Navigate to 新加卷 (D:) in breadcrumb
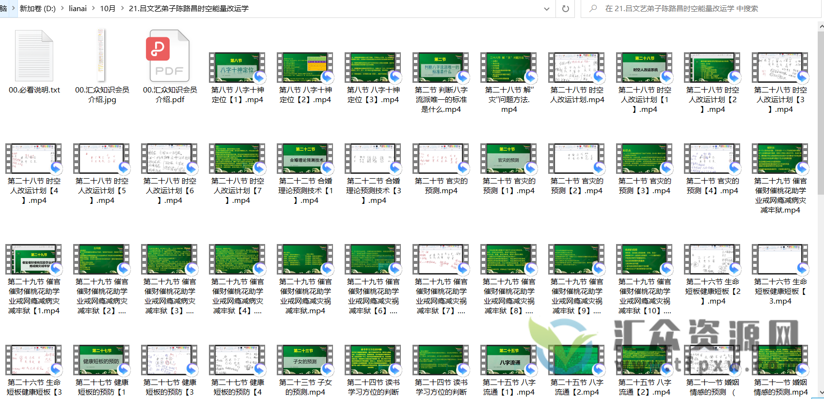The height and width of the screenshot is (399, 824). [37, 9]
